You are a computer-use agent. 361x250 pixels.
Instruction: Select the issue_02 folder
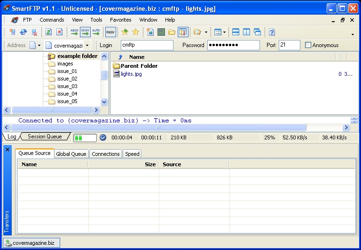click(x=67, y=79)
